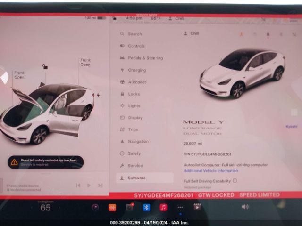Tap the white Model Y image on the Software page
This screenshot has width=302, height=226.
(242, 73)
